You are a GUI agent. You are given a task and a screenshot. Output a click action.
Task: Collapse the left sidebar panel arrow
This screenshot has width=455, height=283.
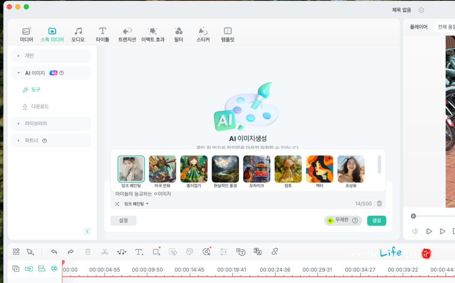point(87,231)
